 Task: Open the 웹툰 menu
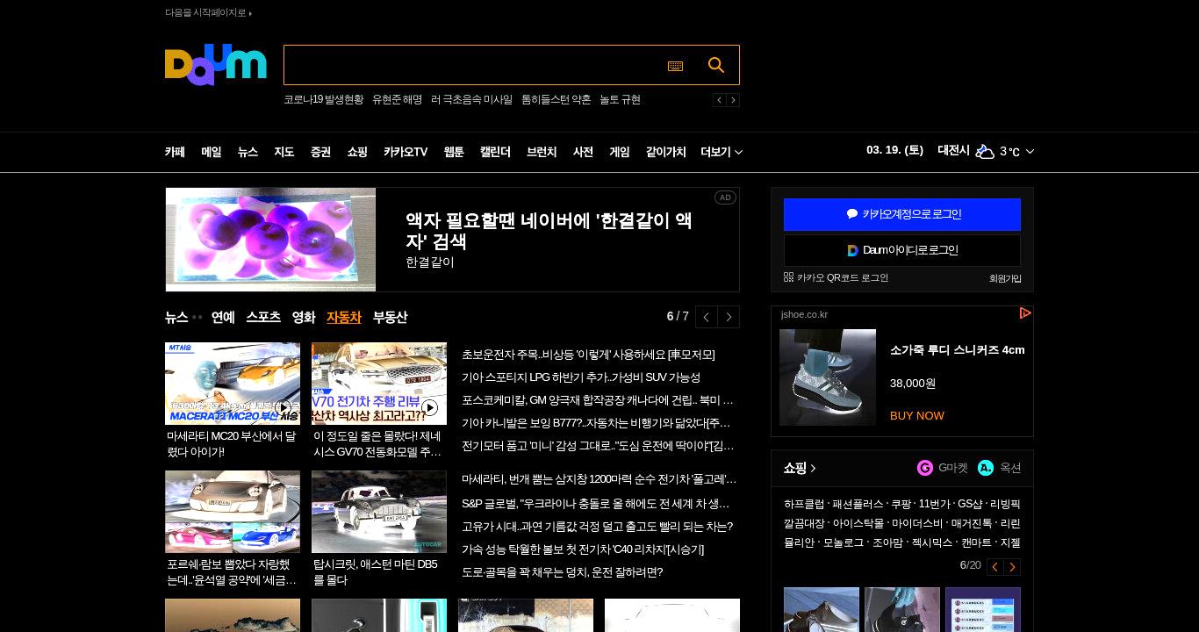[x=454, y=152]
